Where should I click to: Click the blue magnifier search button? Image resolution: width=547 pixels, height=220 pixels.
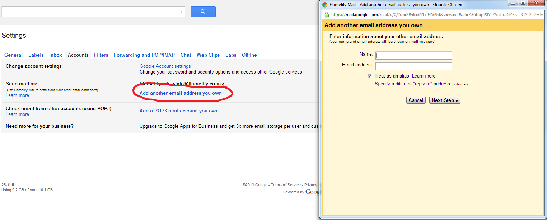coord(203,12)
